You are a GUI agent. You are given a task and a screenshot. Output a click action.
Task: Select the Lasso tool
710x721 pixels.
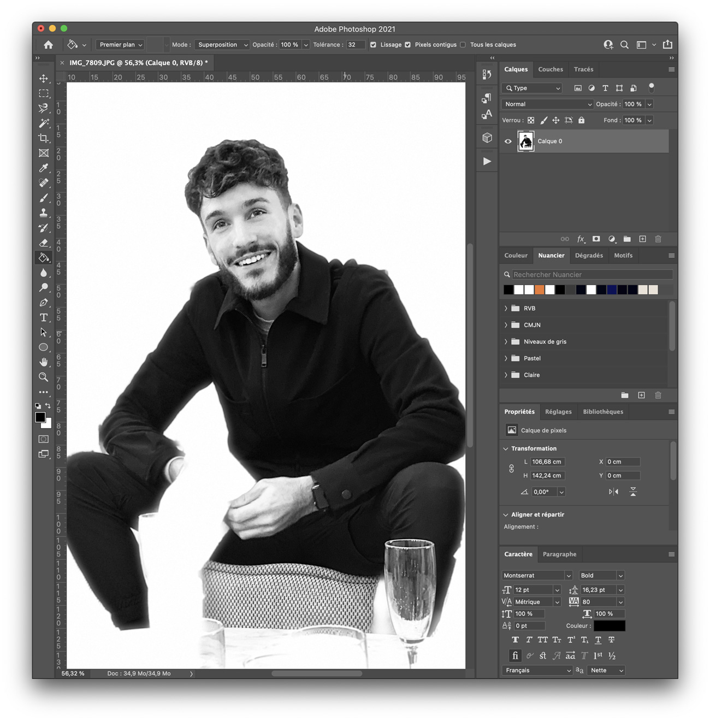(x=44, y=108)
